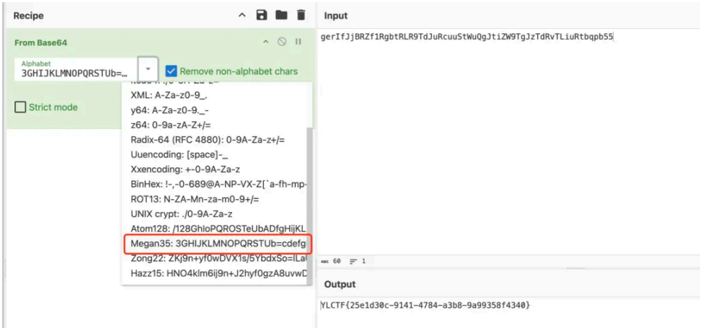703x328 pixels.
Task: Disable the From Base64 operation icon
Action: 282,42
